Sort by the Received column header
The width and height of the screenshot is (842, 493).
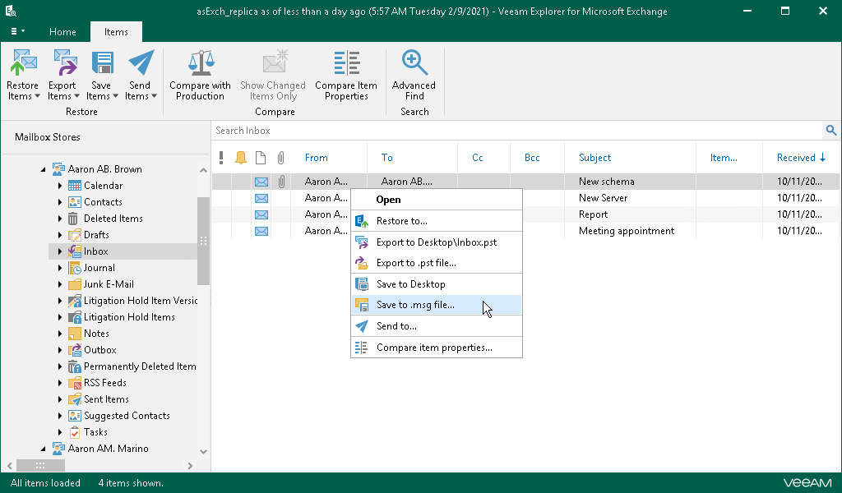(796, 158)
